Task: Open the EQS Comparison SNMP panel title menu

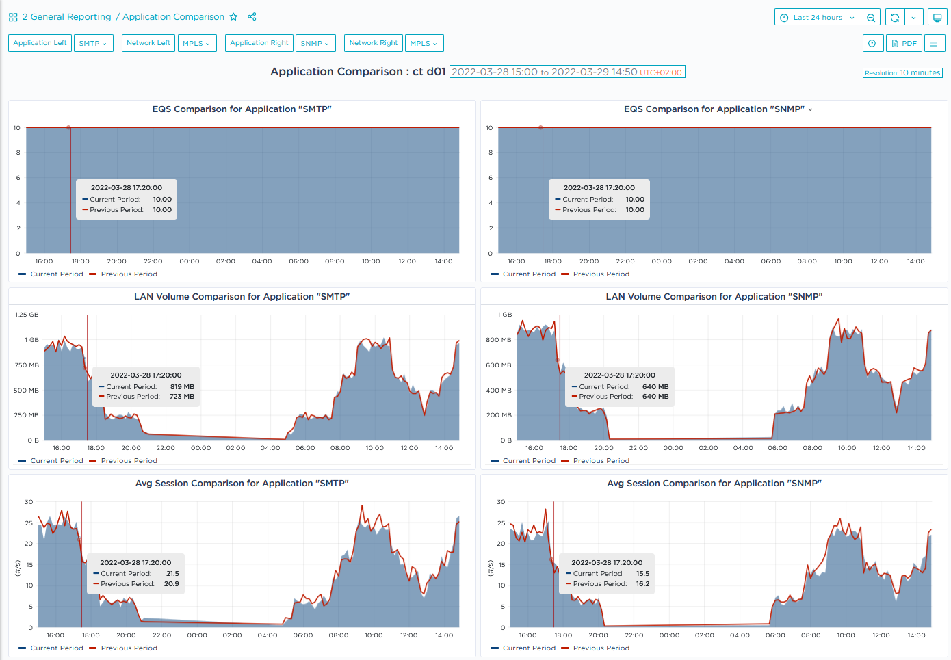Action: 717,109
